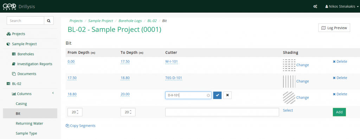The height and width of the screenshot is (139, 360).
Task: Delete the W-I-101 bit segment
Action: pos(340,62)
